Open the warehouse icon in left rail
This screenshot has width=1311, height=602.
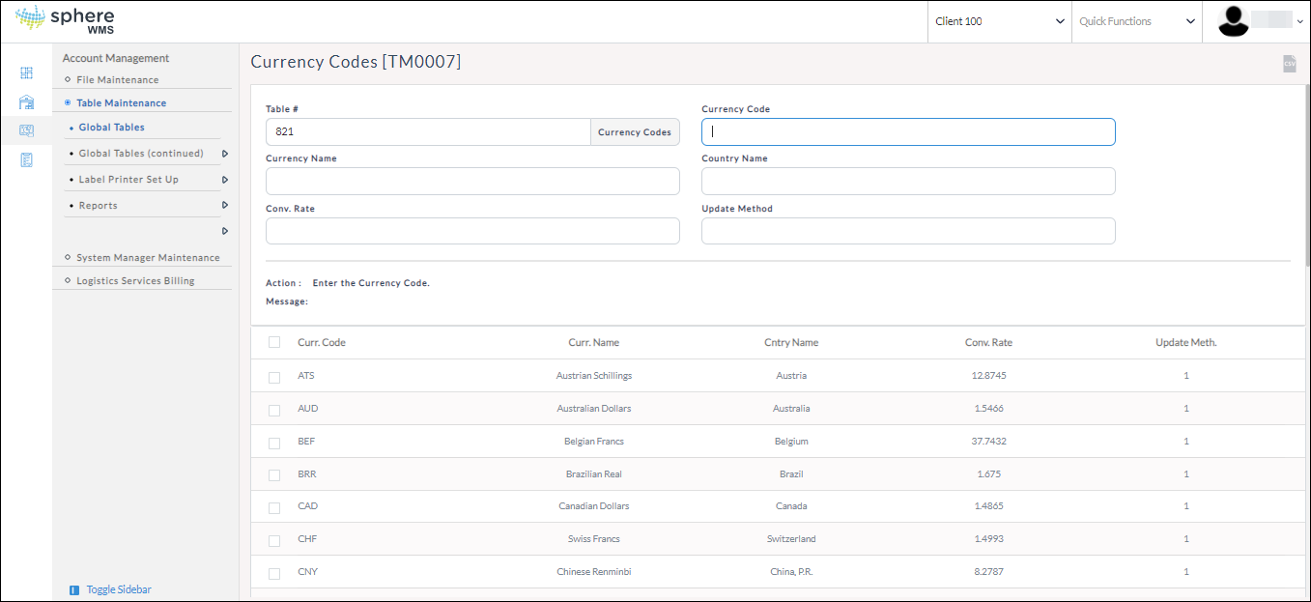[26, 102]
